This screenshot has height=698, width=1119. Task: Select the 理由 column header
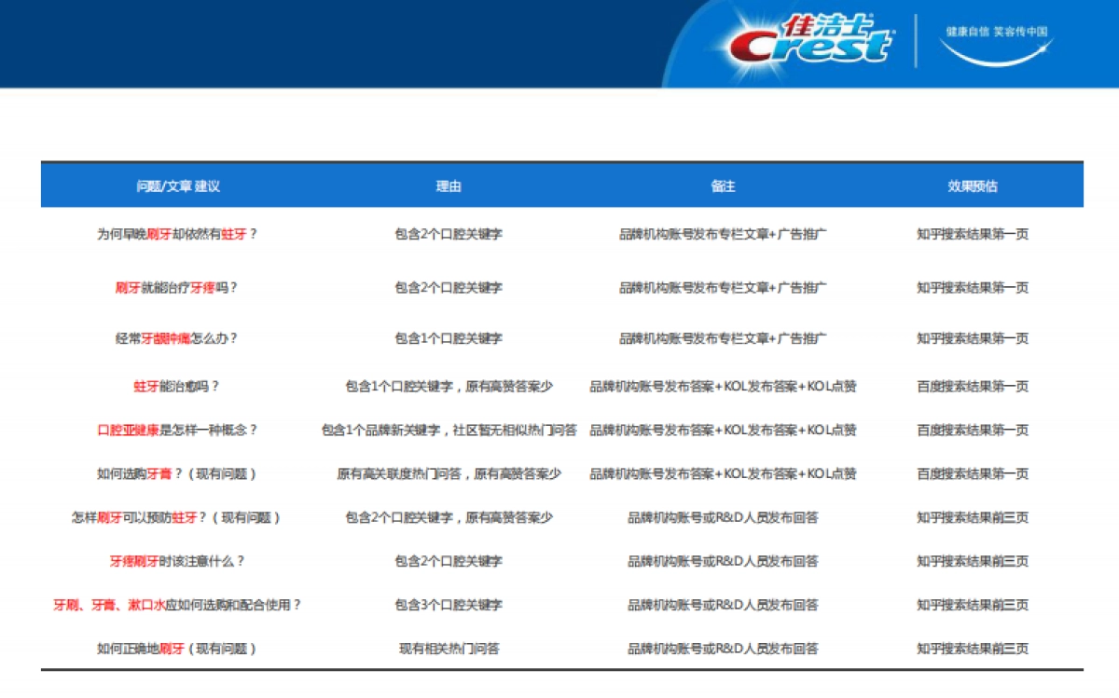(x=449, y=186)
